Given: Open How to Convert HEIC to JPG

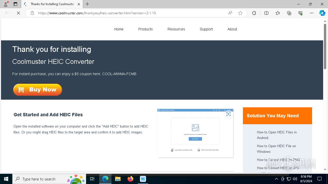Looking at the screenshot, I should pyautogui.click(x=278, y=168).
